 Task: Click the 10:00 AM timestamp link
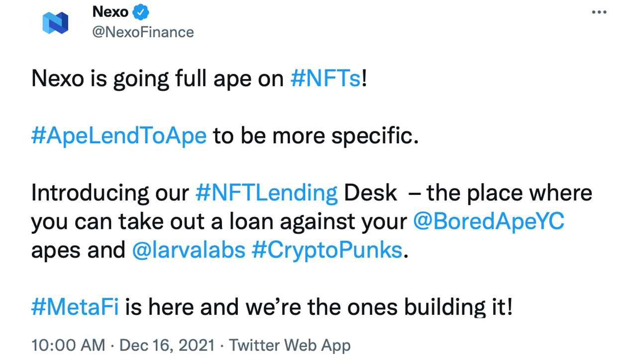pyautogui.click(x=68, y=345)
